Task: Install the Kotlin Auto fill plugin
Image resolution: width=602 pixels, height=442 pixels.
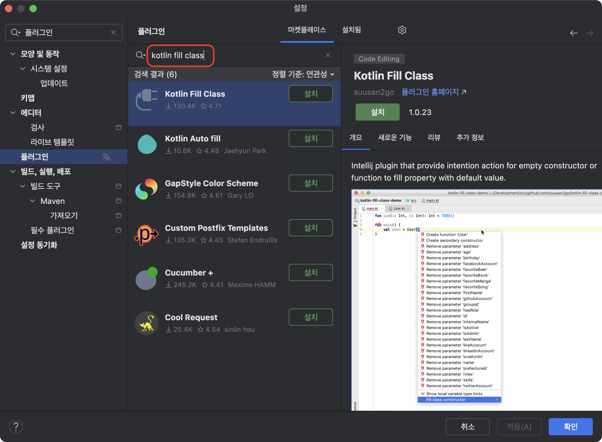Action: click(x=311, y=138)
